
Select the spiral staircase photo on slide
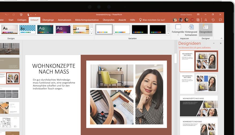click(x=112, y=107)
